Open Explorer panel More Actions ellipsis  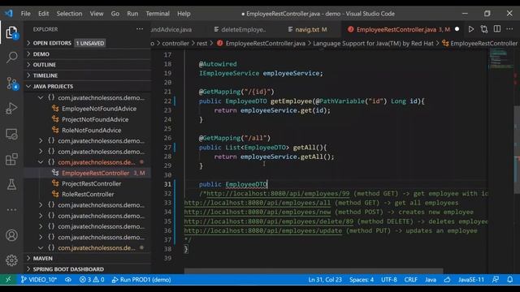pyautogui.click(x=140, y=29)
